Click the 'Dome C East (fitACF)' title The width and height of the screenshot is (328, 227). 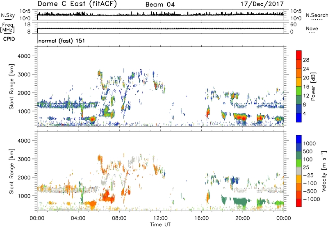[x=77, y=4]
